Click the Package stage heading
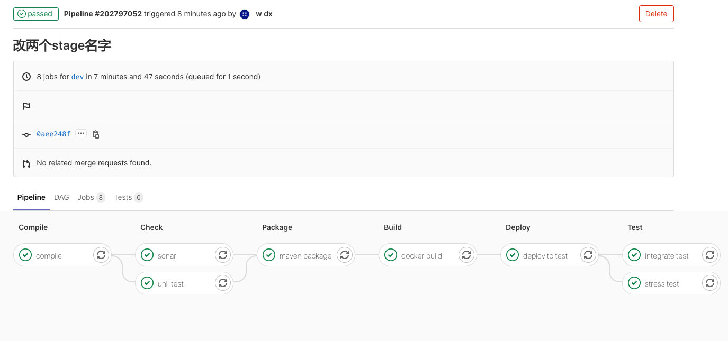 coord(277,227)
